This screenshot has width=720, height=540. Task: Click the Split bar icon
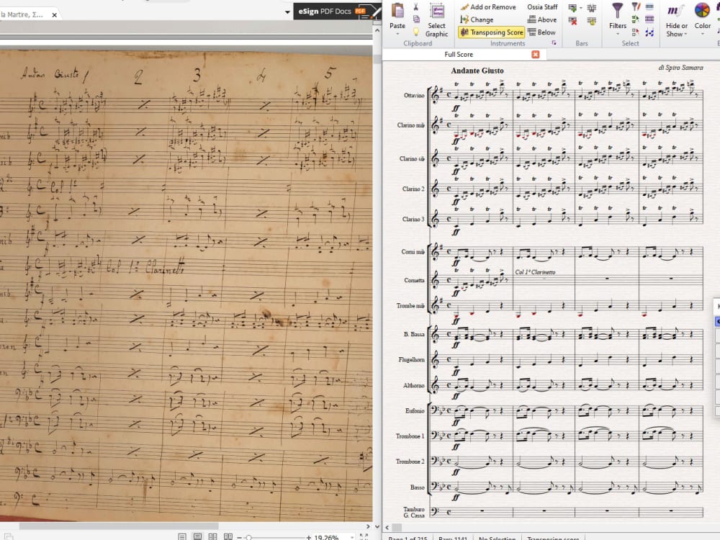[592, 8]
